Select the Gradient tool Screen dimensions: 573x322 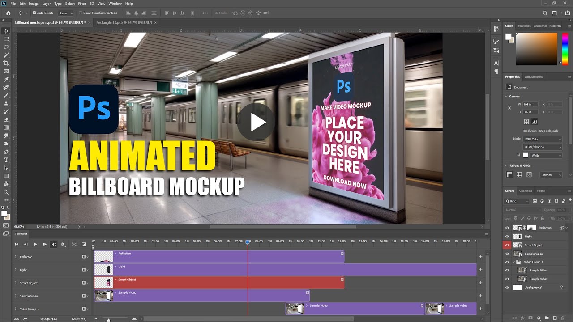[x=6, y=127]
